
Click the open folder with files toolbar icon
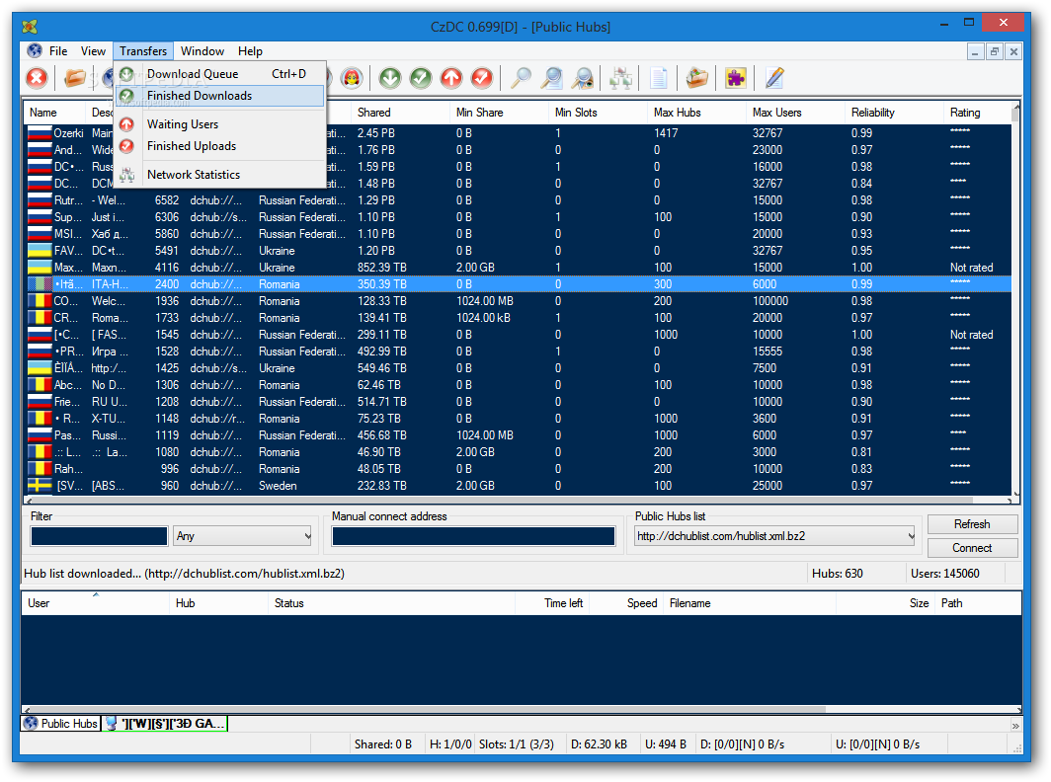click(697, 78)
